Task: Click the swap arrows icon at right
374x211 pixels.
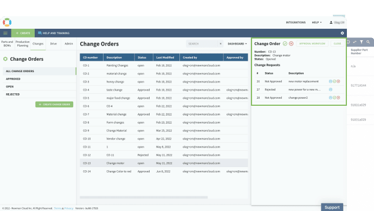Action: point(354,42)
